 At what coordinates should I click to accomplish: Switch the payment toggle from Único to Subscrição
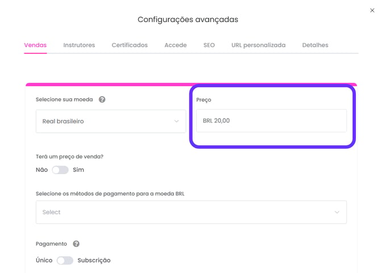pos(65,261)
